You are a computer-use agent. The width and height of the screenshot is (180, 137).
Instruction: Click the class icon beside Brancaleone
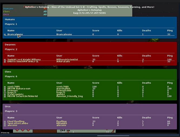(5, 35)
